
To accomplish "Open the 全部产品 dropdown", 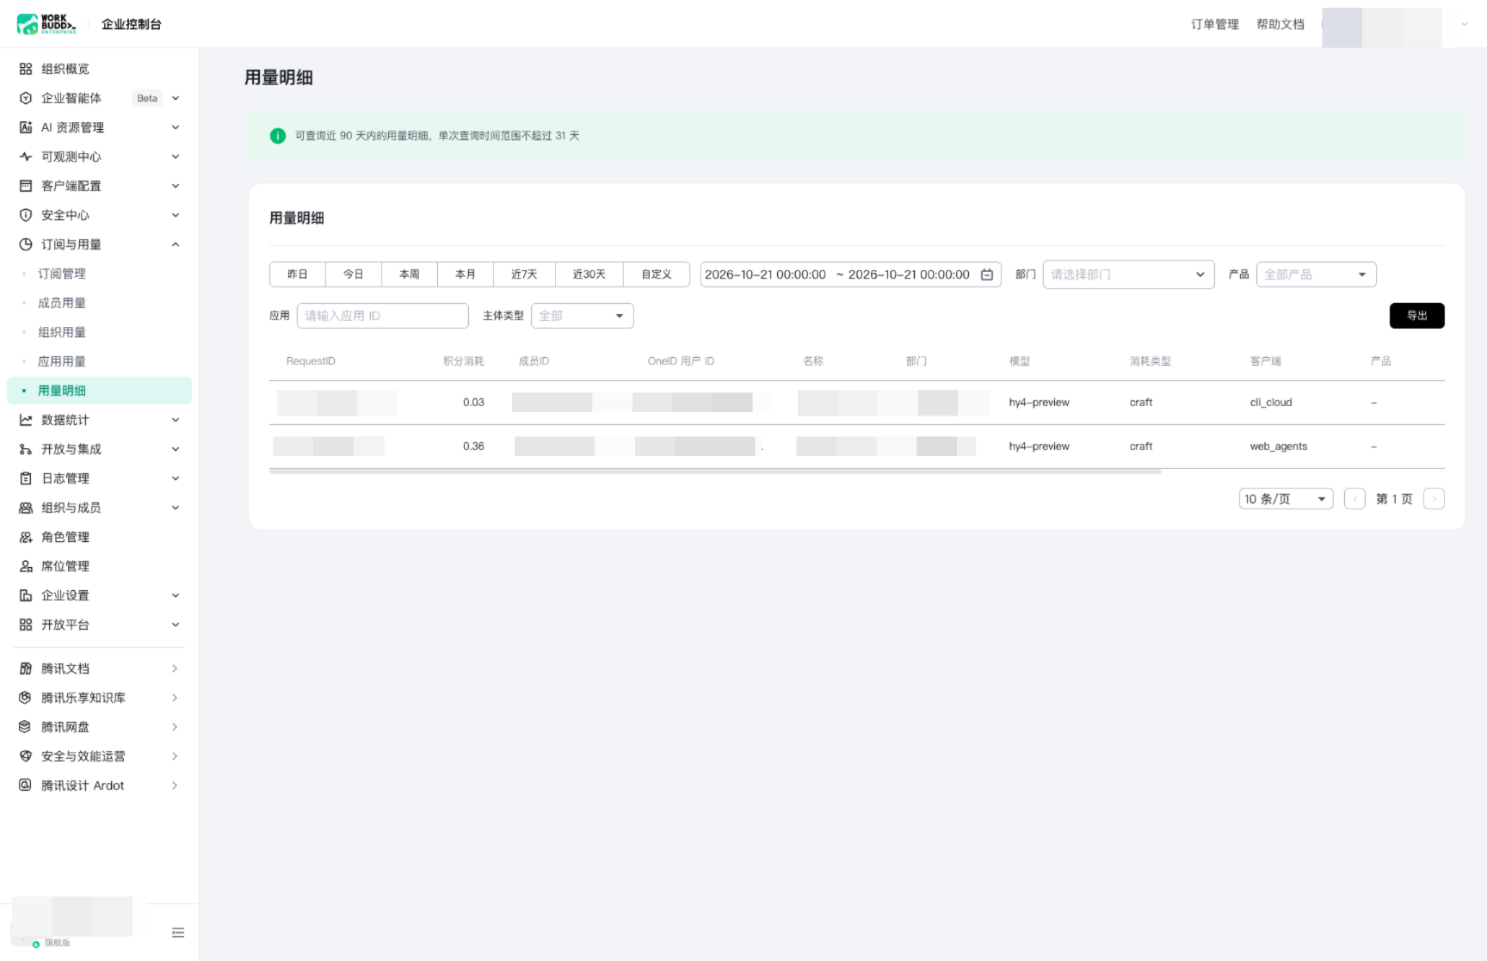I will [1316, 274].
